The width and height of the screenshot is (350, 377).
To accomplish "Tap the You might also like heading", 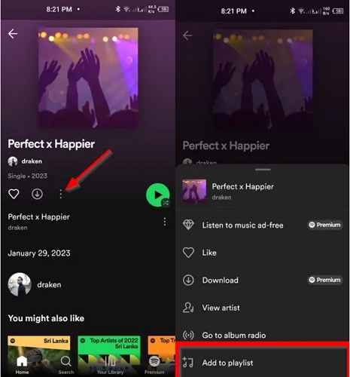I will [x=46, y=318].
